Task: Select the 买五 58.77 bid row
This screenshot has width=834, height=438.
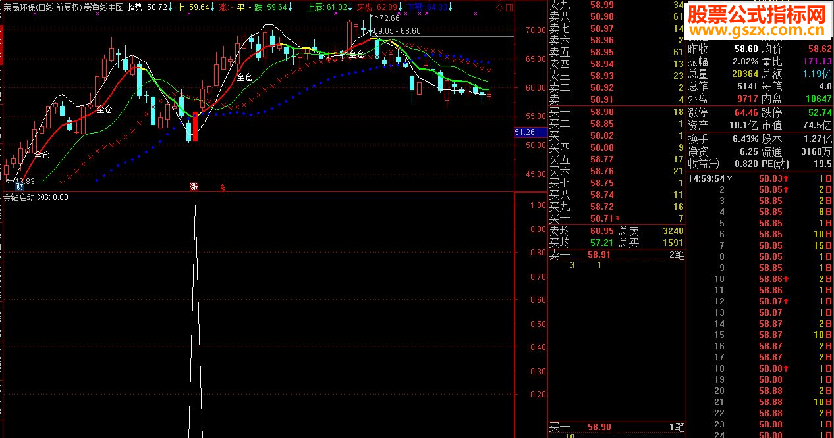Action: point(616,159)
